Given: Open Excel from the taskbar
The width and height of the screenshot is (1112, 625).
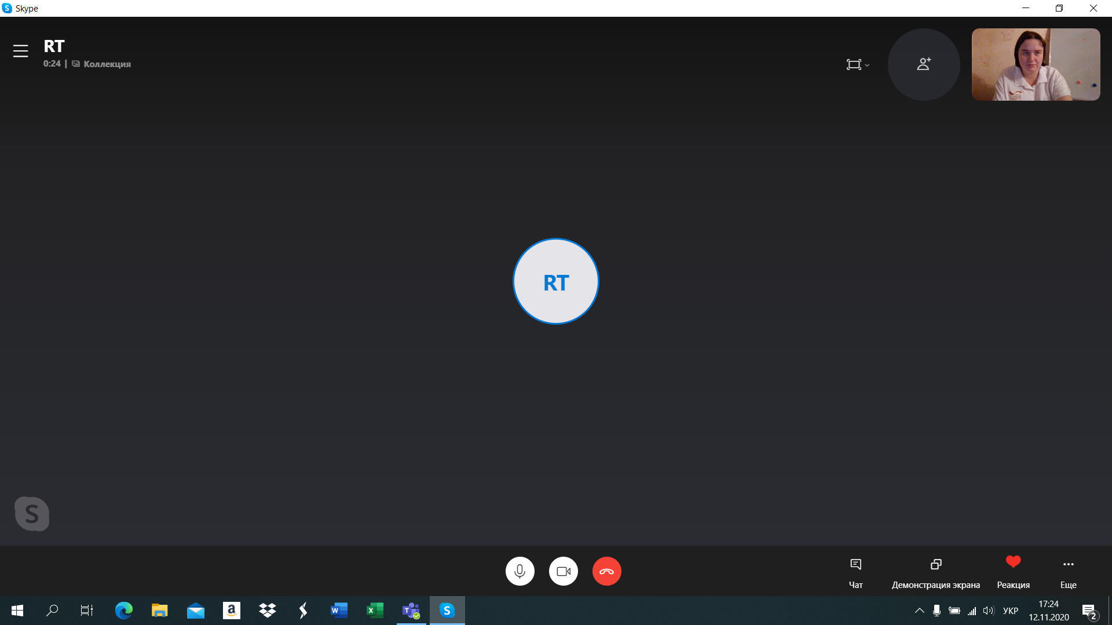Looking at the screenshot, I should click(x=375, y=611).
